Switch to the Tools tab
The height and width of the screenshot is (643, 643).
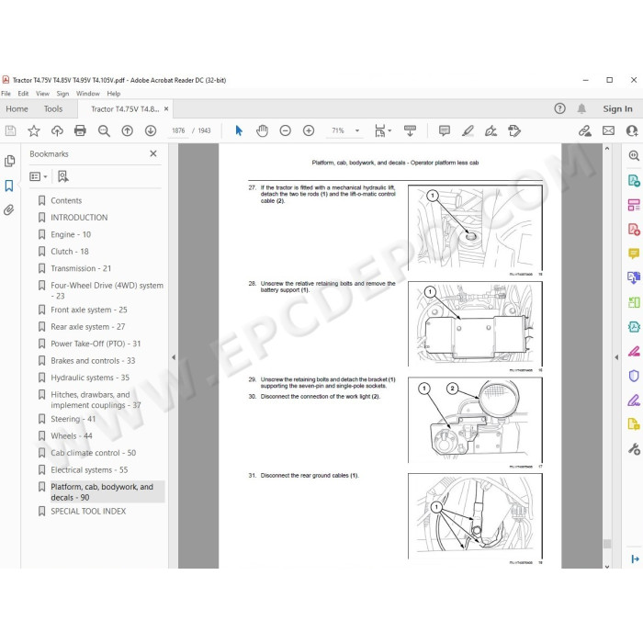[x=53, y=108]
